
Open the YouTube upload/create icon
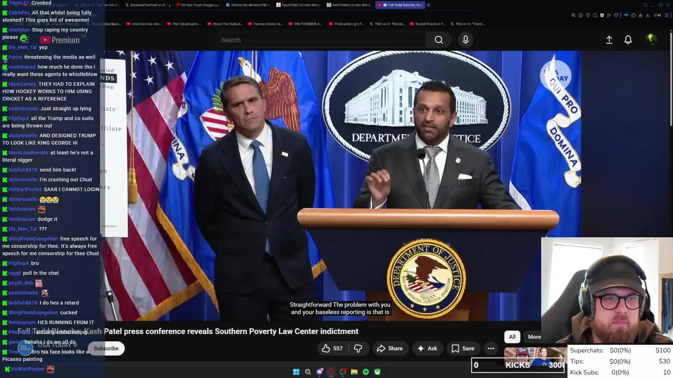(x=609, y=40)
